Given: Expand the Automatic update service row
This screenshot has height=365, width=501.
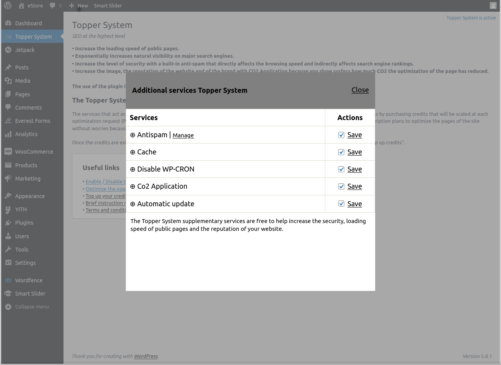Looking at the screenshot, I should (x=132, y=204).
